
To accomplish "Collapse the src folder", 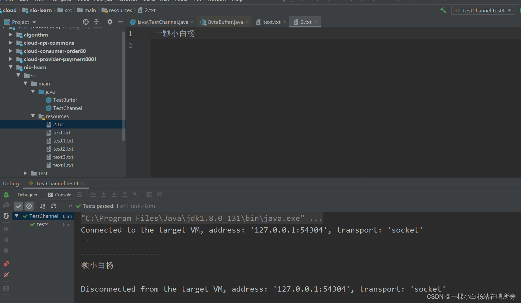I will 18,75.
